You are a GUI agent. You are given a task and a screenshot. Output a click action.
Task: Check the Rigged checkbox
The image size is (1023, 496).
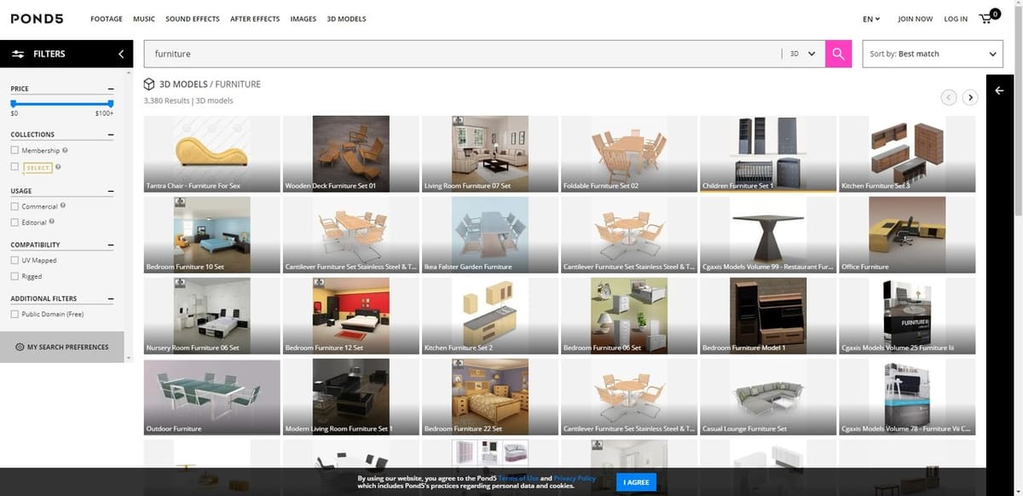click(x=14, y=277)
